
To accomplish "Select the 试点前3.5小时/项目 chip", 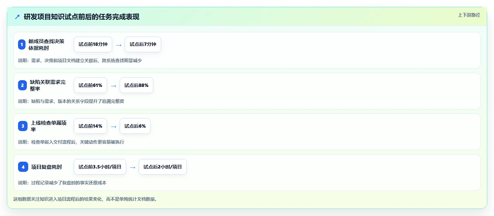I will (100, 167).
